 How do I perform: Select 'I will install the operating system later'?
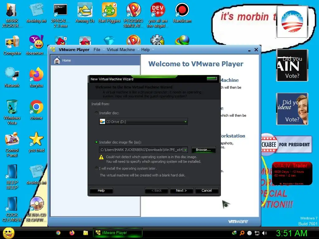coord(97,168)
